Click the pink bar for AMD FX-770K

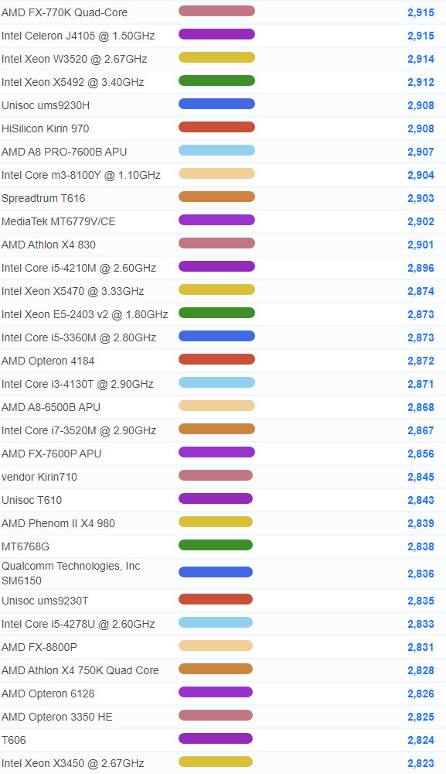click(x=216, y=11)
